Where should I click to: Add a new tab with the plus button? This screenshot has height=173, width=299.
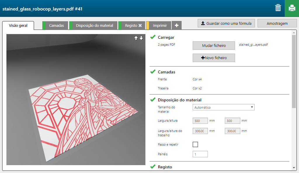click(177, 25)
